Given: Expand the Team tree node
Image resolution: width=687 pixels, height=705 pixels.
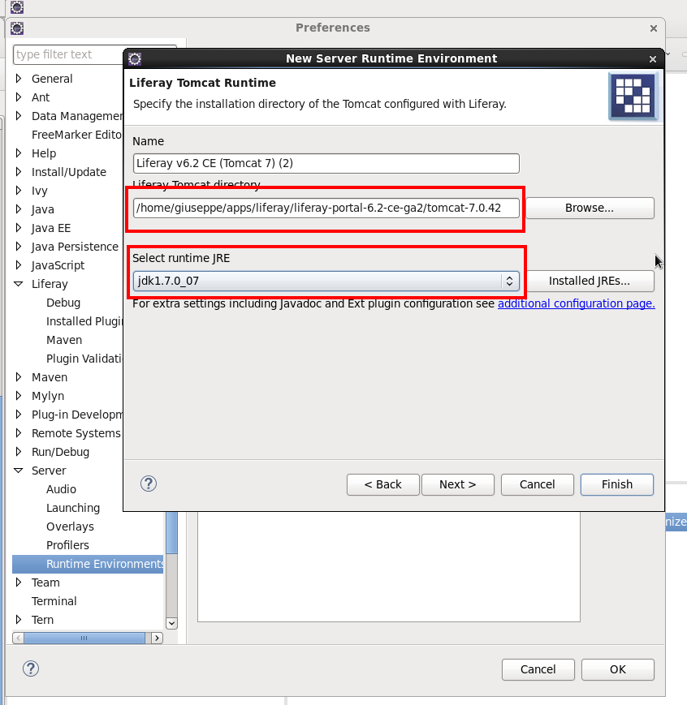Looking at the screenshot, I should coord(19,582).
